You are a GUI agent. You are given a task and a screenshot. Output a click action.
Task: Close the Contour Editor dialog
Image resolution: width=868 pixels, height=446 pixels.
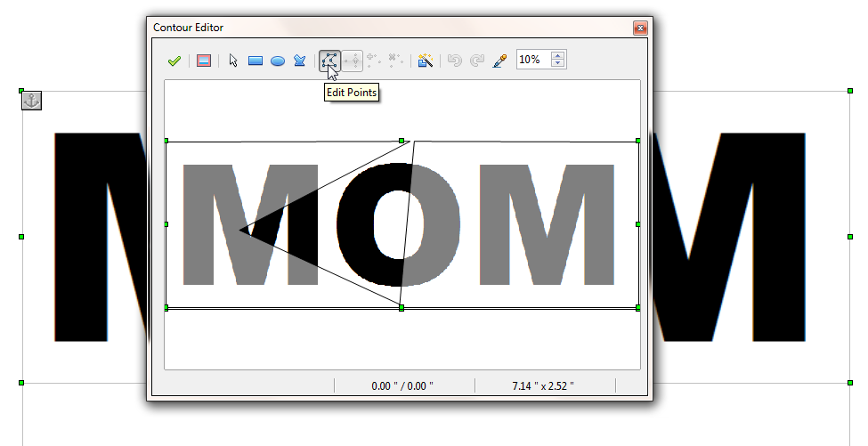click(x=640, y=28)
